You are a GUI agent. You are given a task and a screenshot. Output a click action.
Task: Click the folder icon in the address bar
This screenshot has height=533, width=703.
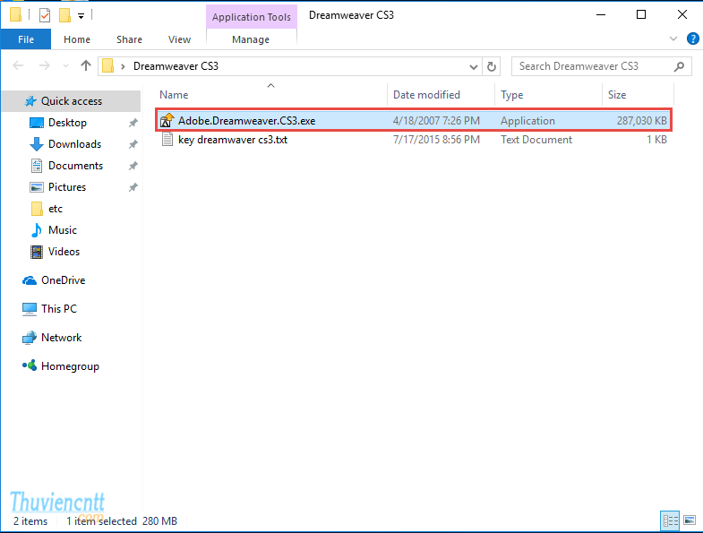107,66
